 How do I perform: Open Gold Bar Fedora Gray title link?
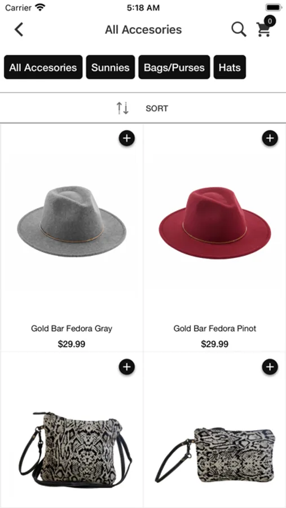72,329
